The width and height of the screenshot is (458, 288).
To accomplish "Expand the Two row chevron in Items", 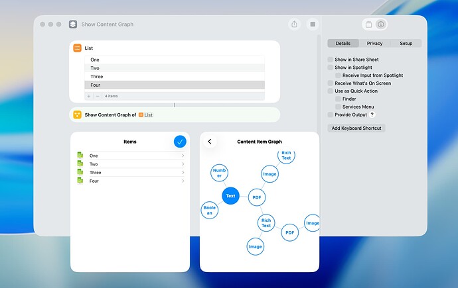I will tap(183, 164).
